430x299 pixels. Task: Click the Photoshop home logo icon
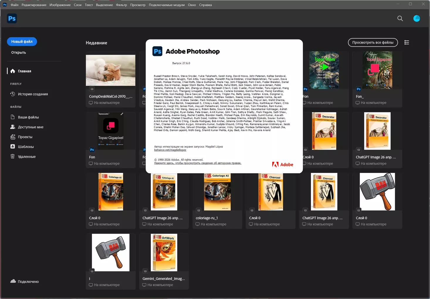click(x=12, y=18)
